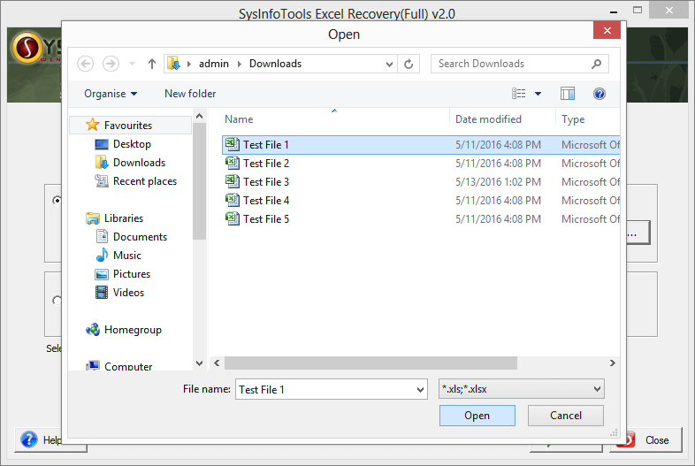
Task: Select Test File 3 Excel icon
Action: [x=232, y=181]
